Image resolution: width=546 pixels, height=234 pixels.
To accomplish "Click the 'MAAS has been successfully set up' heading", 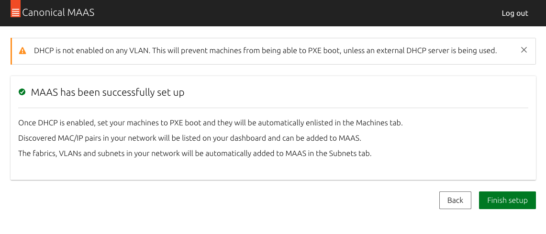I will pyautogui.click(x=108, y=93).
